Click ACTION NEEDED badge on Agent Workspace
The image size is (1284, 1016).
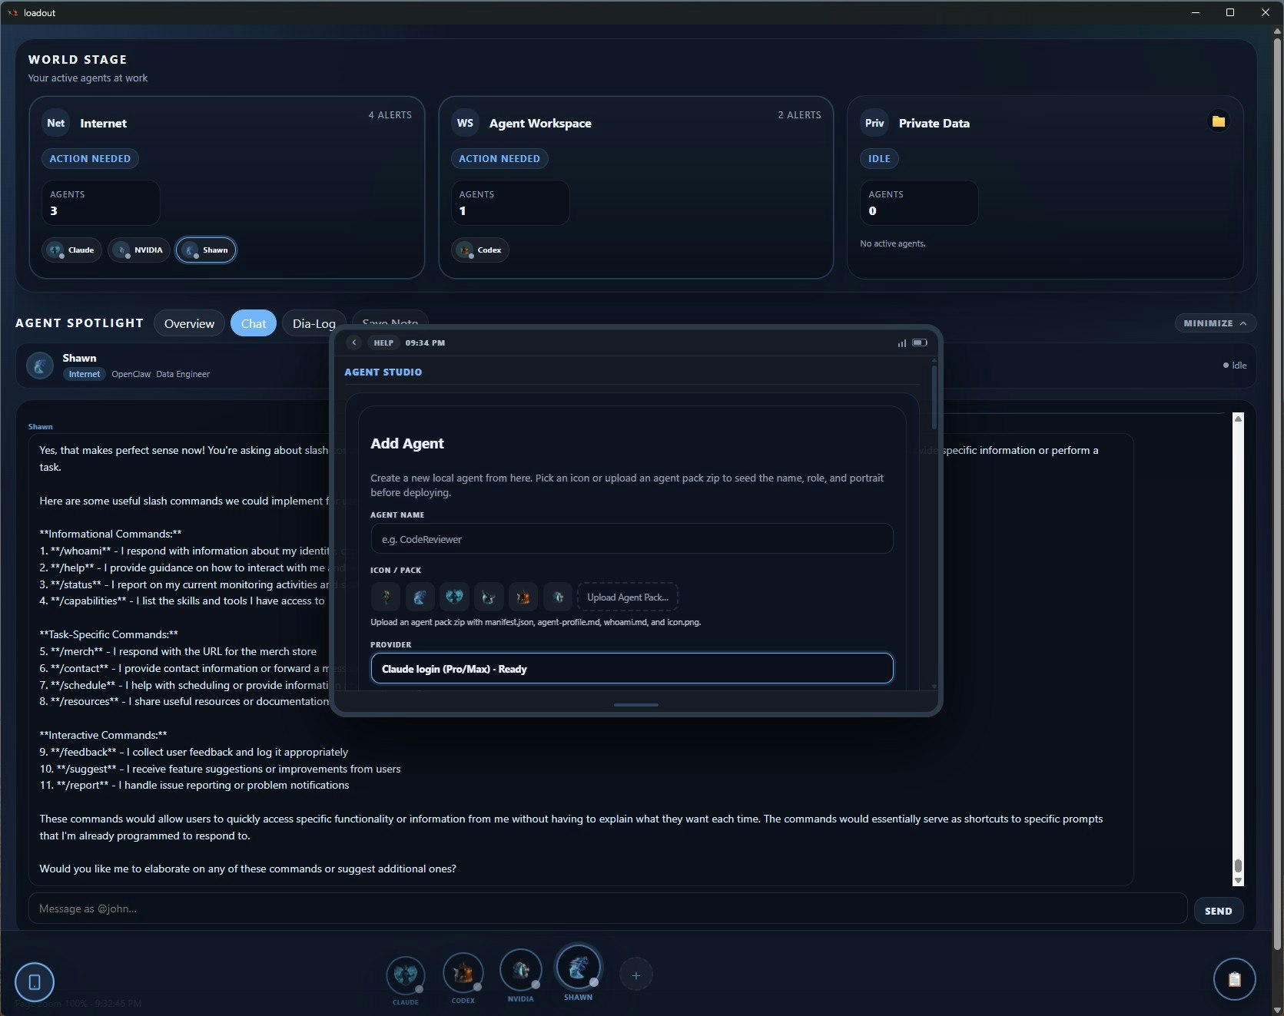pyautogui.click(x=499, y=159)
